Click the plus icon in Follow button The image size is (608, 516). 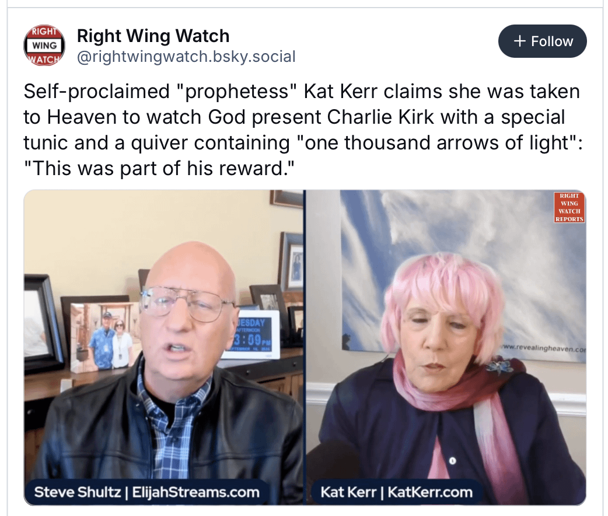(519, 41)
